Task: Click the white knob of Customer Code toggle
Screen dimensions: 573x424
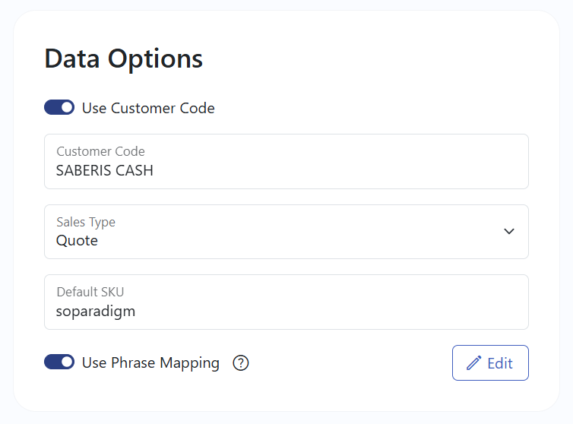Action: pyautogui.click(x=67, y=108)
